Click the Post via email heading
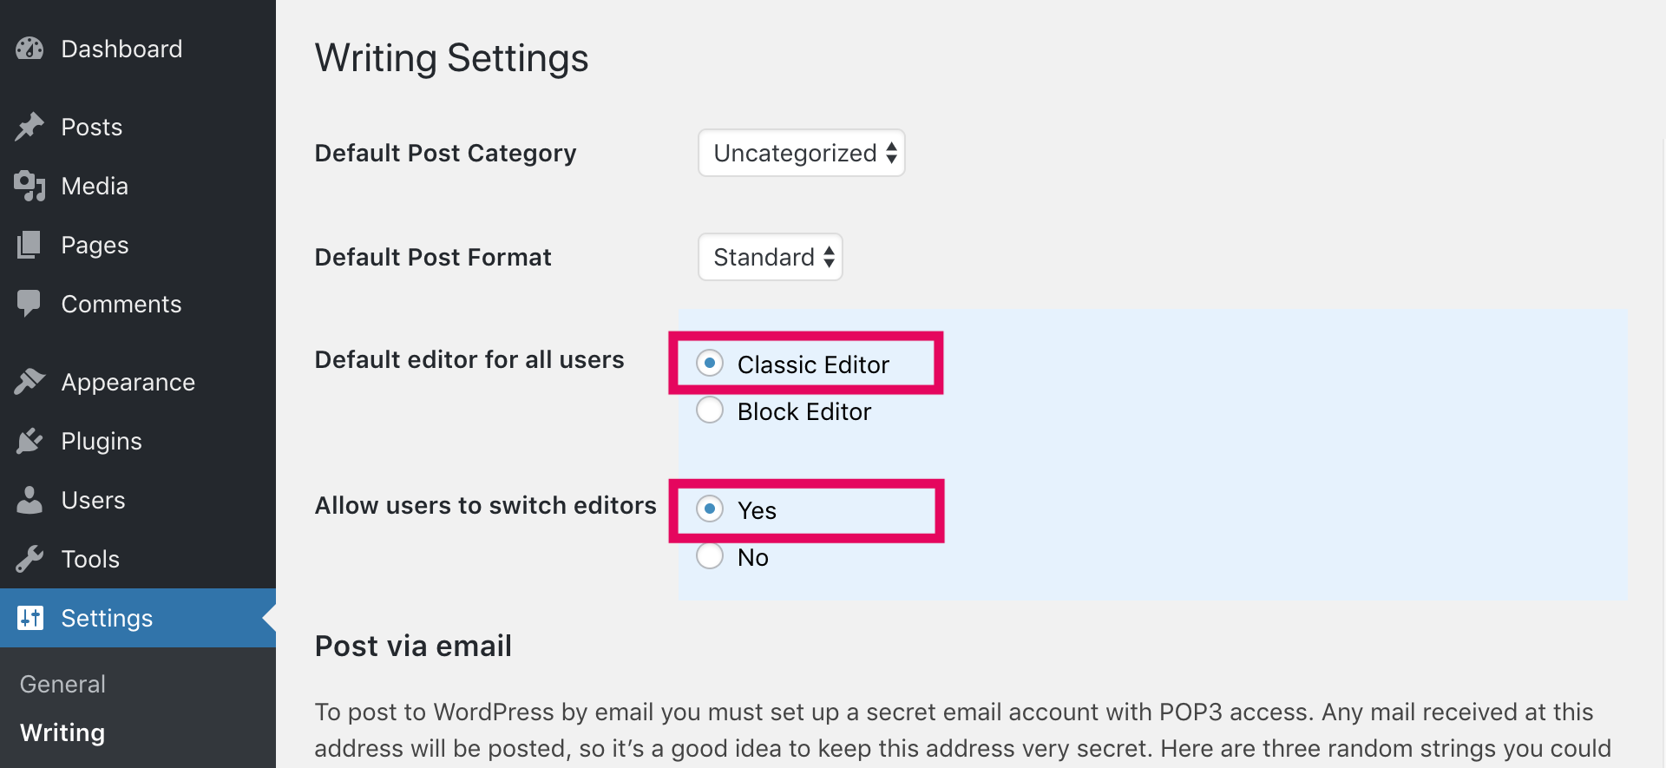 point(413,646)
